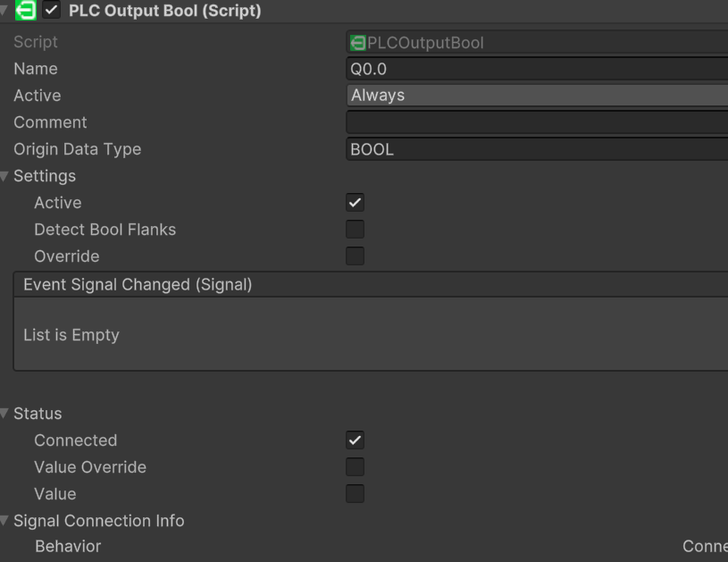Screen dimensions: 728x562
Task: Open the Active dropdown set to Always
Action: coord(537,96)
